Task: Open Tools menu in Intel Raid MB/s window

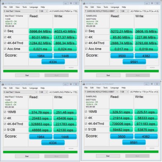Action: click(25, 7)
